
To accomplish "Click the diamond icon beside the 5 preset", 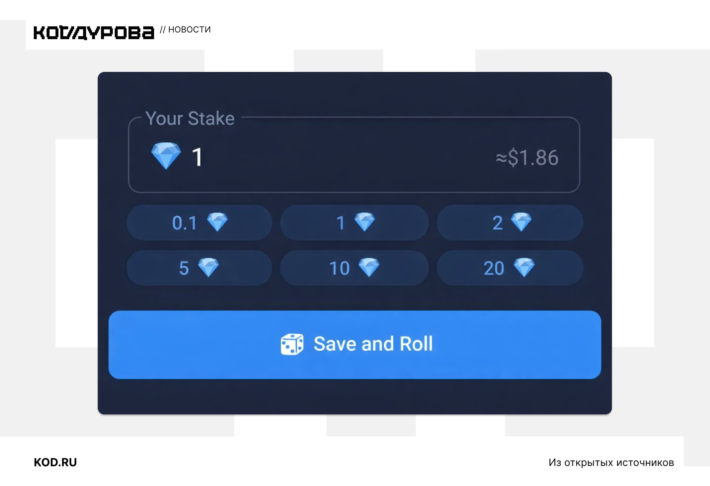I will (208, 268).
